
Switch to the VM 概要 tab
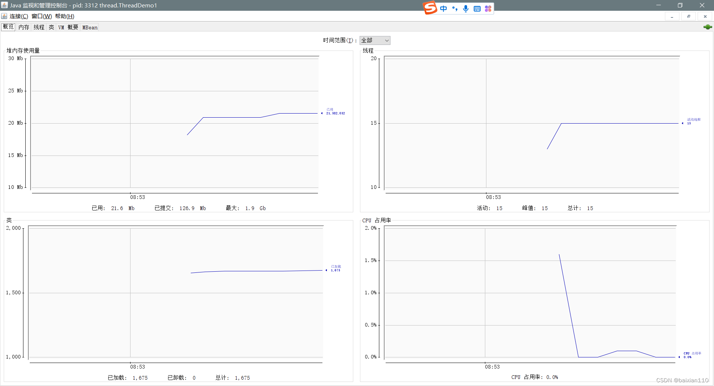pos(68,27)
